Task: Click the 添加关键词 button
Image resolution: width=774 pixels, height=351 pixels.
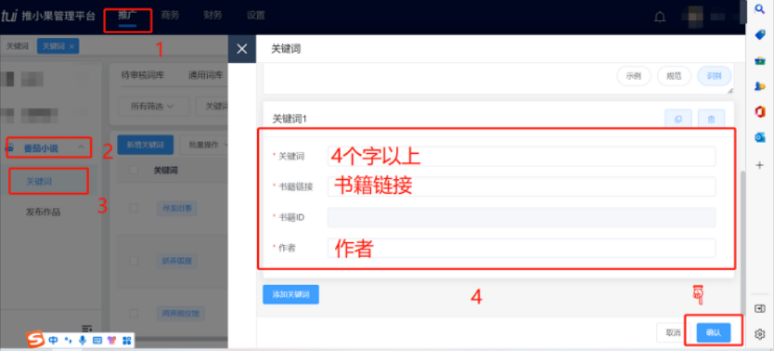Action: click(x=291, y=295)
